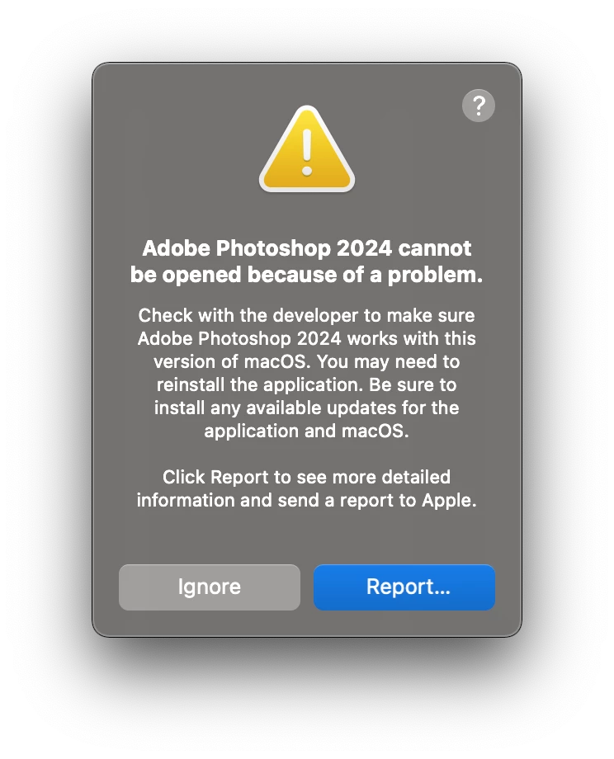This screenshot has height=759, width=614.
Task: Click the word "problem." in the headline
Action: 435,276
